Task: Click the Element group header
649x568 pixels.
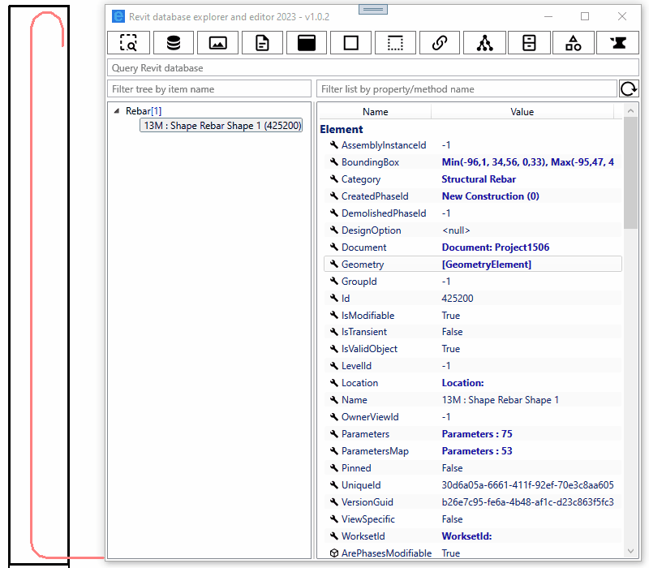Action: pos(341,129)
